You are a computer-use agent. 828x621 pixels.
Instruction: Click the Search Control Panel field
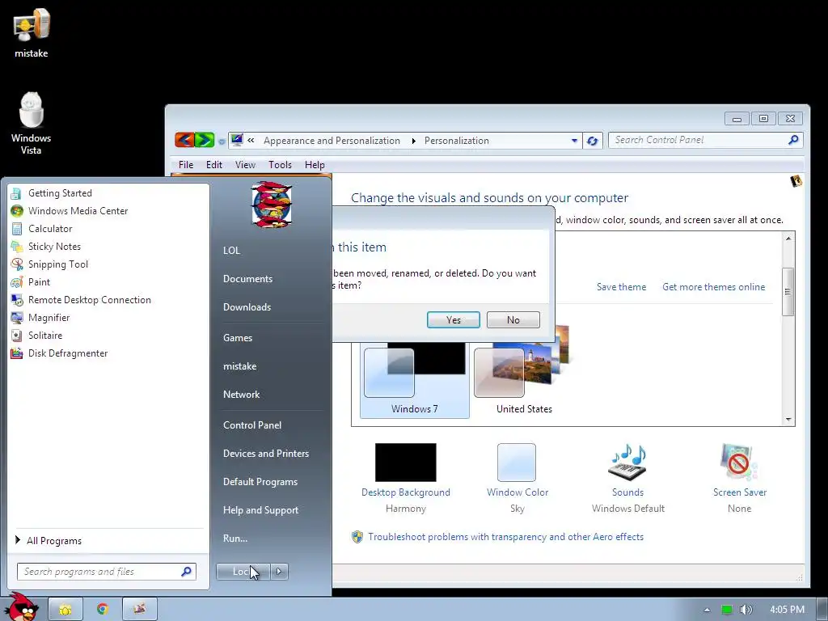(x=705, y=140)
